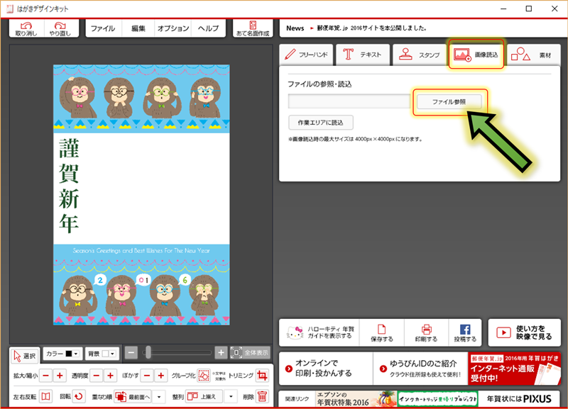Image resolution: width=568 pixels, height=409 pixels.
Task: Click the print (印刷する) printer icon
Action: click(x=427, y=332)
